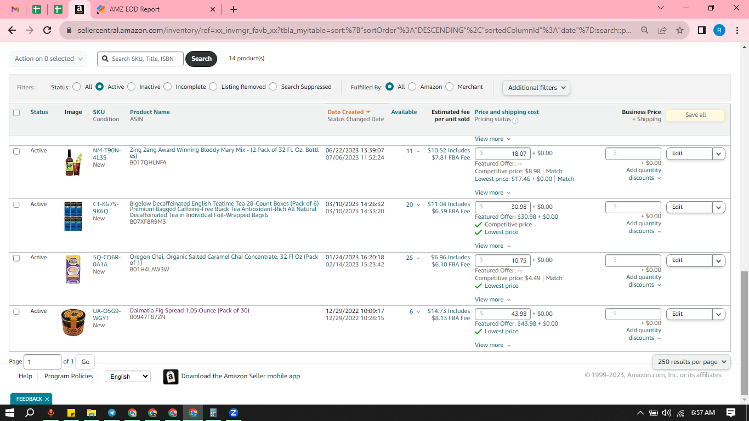Click the pricing status info icon

[x=515, y=120]
